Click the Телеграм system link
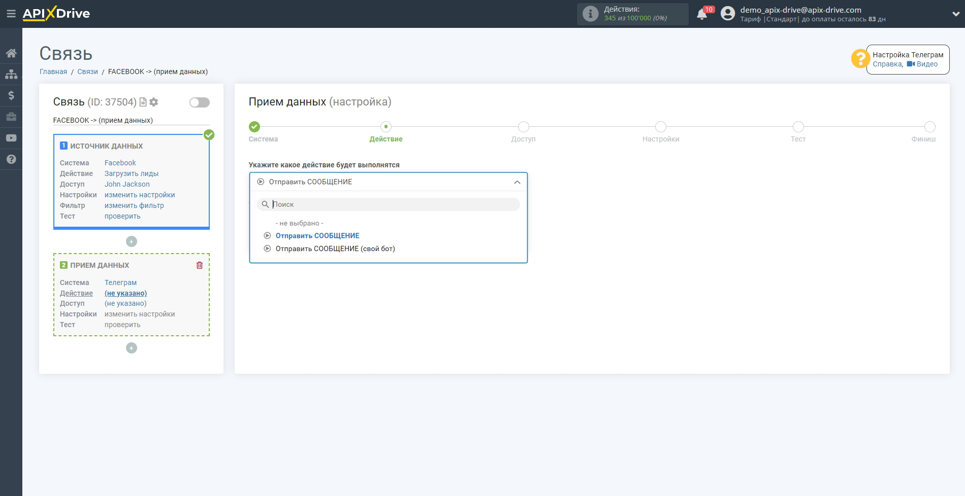This screenshot has height=496, width=965. point(120,282)
